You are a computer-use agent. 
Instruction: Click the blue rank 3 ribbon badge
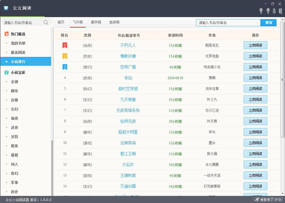(x=65, y=67)
